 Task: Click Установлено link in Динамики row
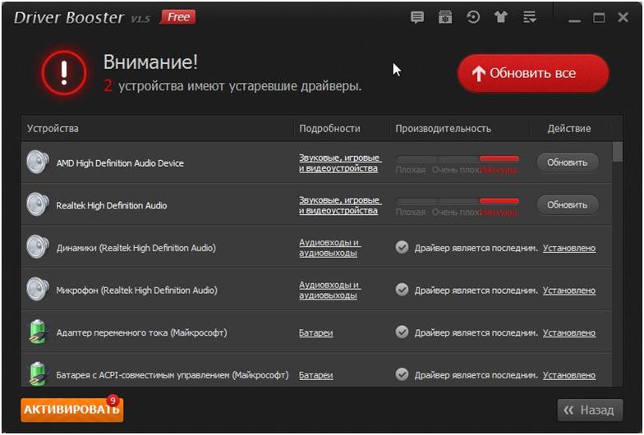pos(569,248)
